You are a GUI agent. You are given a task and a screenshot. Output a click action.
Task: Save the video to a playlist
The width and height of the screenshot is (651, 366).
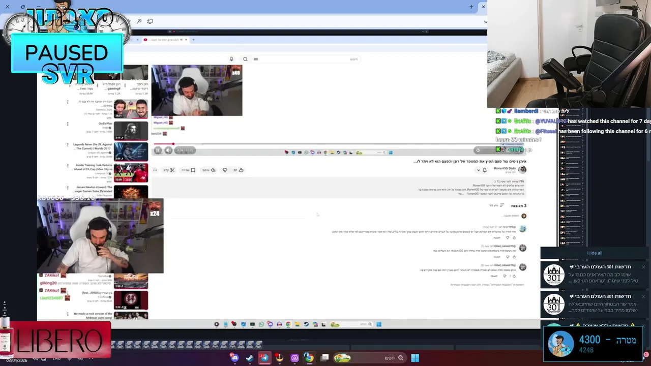(x=189, y=170)
